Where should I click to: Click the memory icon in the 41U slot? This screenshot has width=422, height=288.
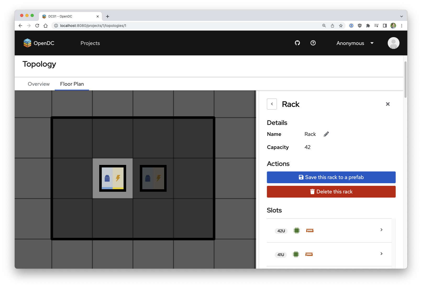pyautogui.click(x=309, y=254)
